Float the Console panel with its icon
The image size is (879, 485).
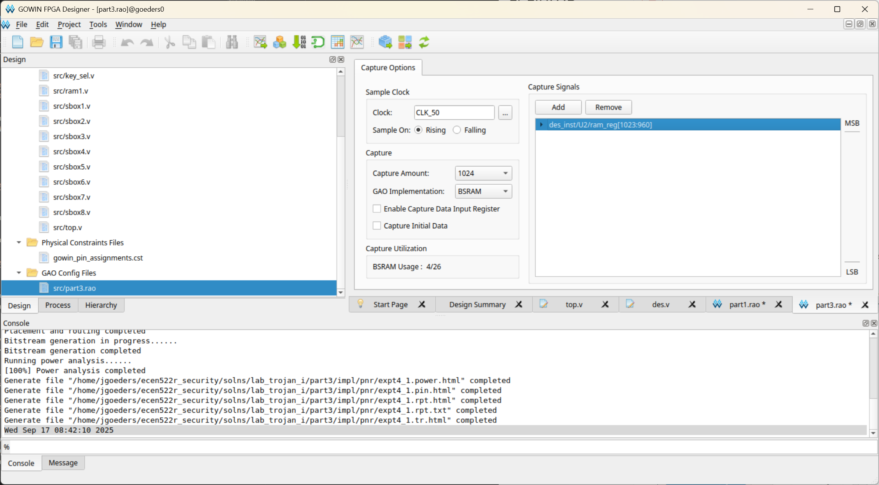(866, 323)
